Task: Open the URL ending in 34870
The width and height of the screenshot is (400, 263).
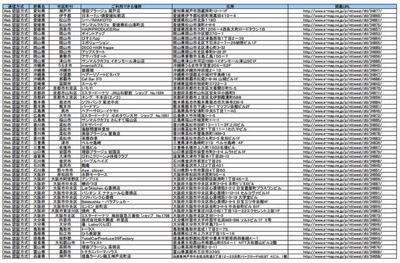Action: (x=342, y=88)
